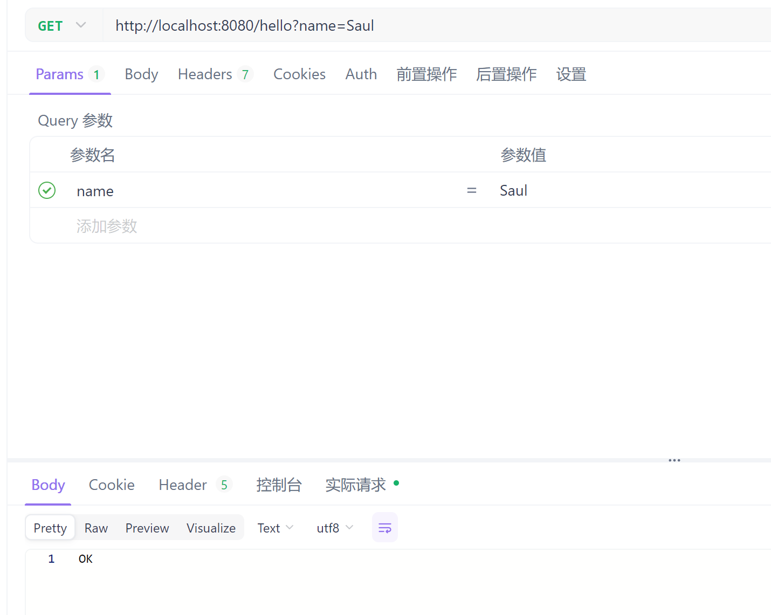The width and height of the screenshot is (771, 615).
Task: Click the Params tab badge showing 1
Action: (x=96, y=74)
